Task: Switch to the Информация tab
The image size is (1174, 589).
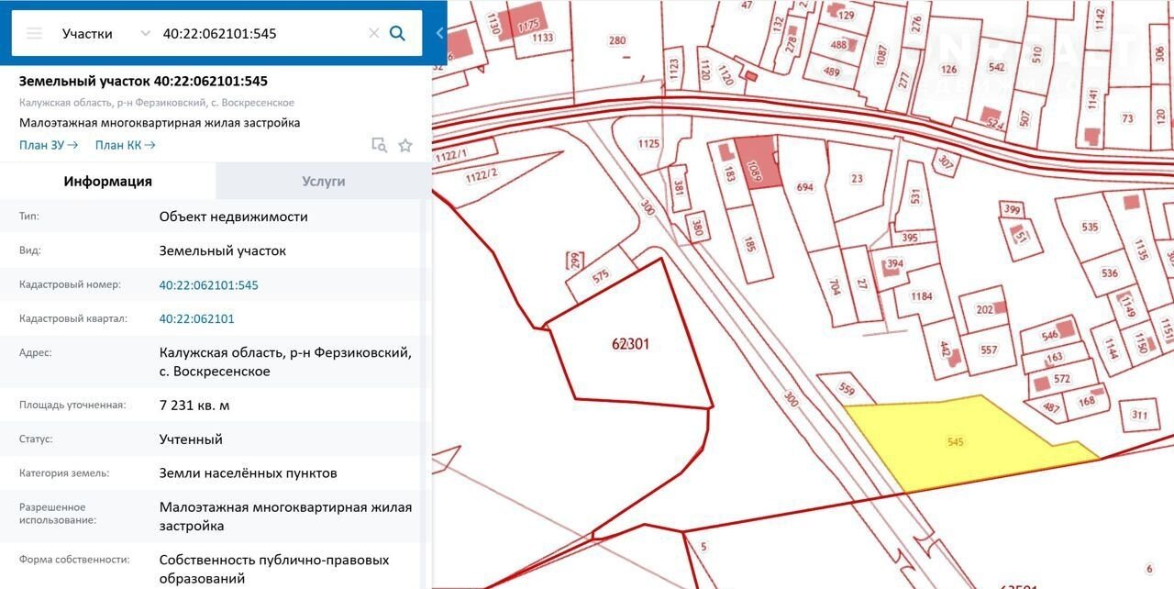Action: pos(107,182)
